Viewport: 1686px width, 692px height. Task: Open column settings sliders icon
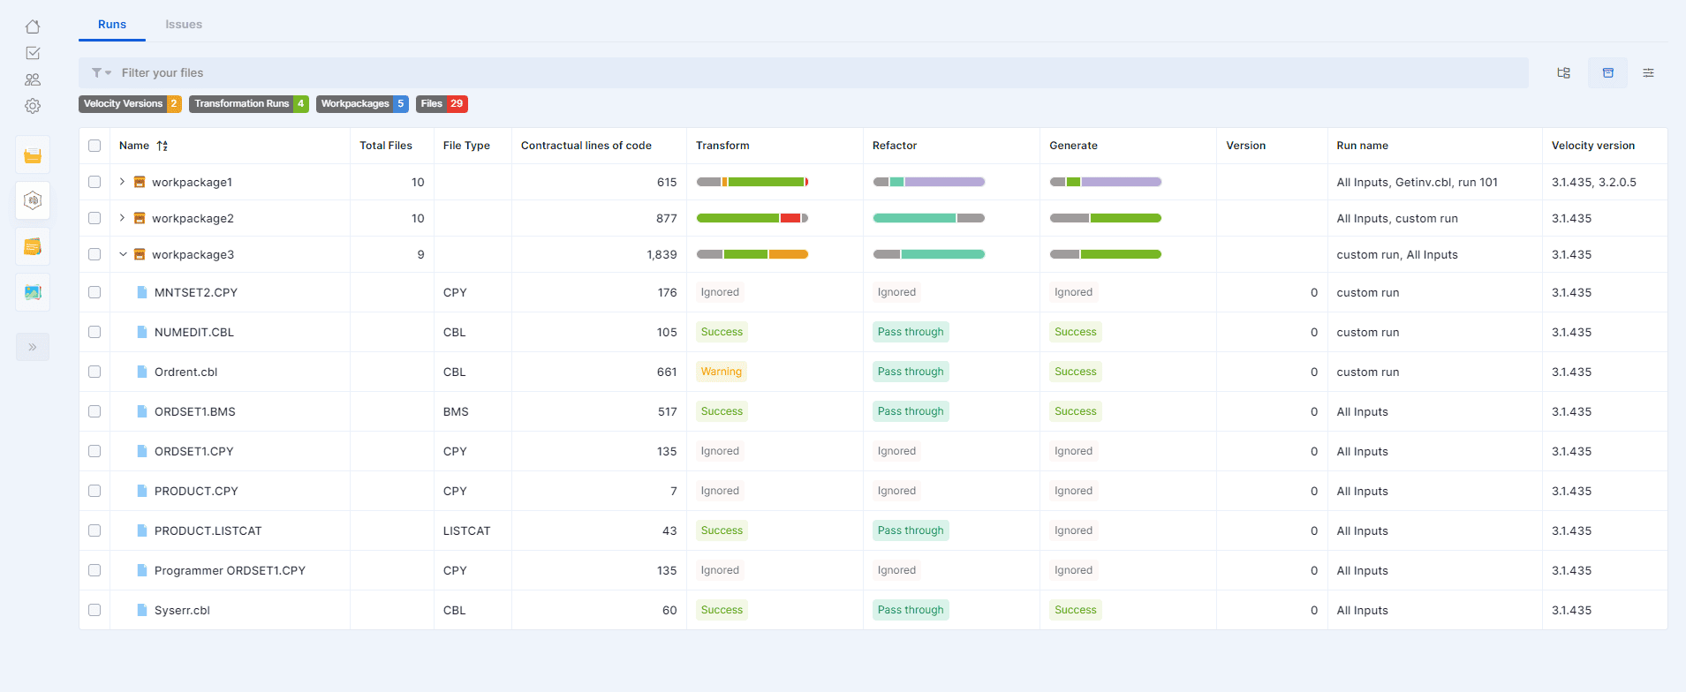(1648, 73)
